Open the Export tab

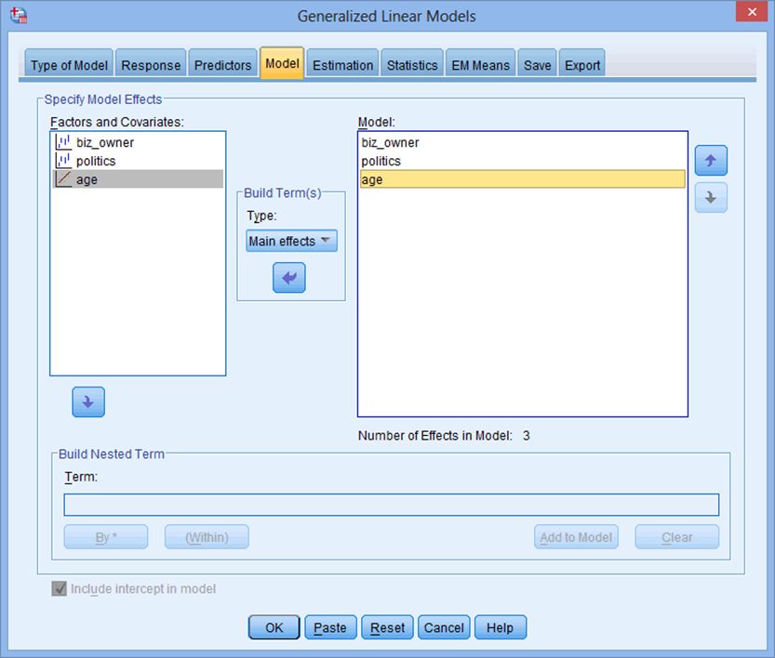click(582, 65)
